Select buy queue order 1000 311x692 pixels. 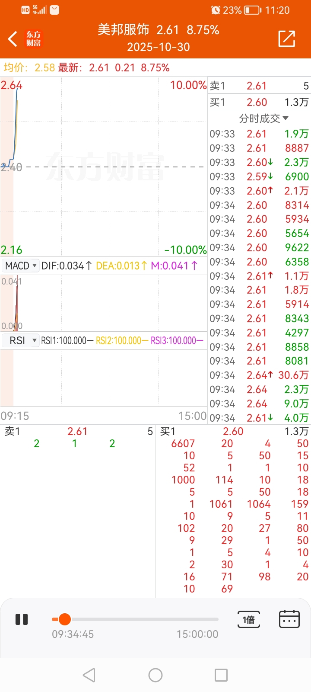[x=183, y=480]
